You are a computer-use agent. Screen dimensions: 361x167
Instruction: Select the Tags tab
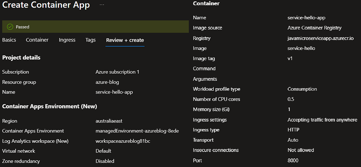coord(90,40)
